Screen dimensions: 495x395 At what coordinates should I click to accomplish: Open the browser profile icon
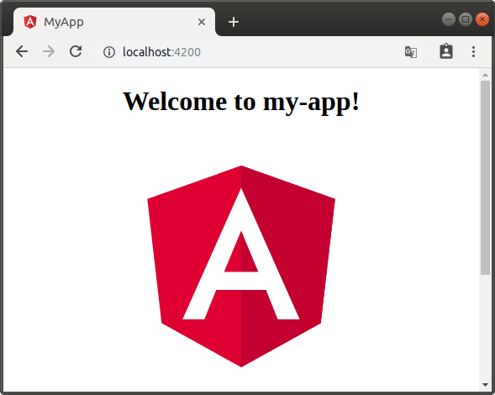[x=446, y=51]
